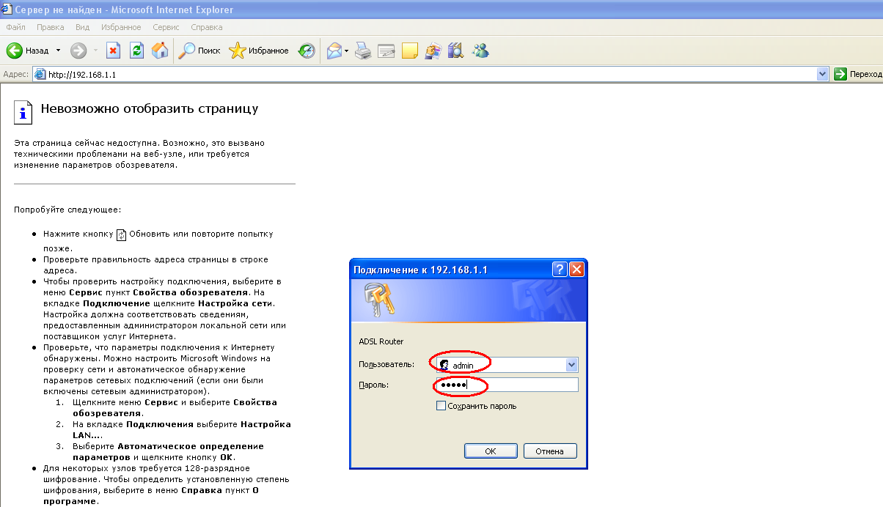Open the Справка menu
This screenshot has height=507, width=883.
point(207,27)
